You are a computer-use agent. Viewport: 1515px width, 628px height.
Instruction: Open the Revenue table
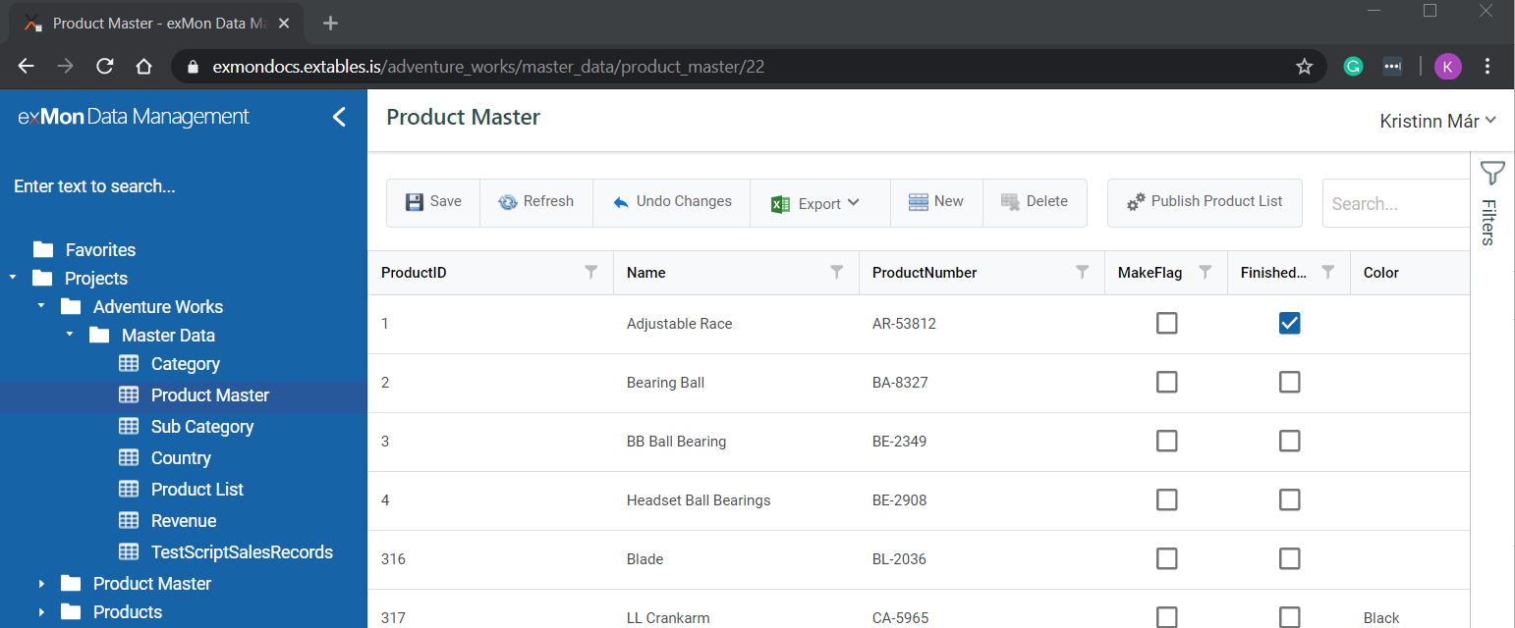click(184, 521)
